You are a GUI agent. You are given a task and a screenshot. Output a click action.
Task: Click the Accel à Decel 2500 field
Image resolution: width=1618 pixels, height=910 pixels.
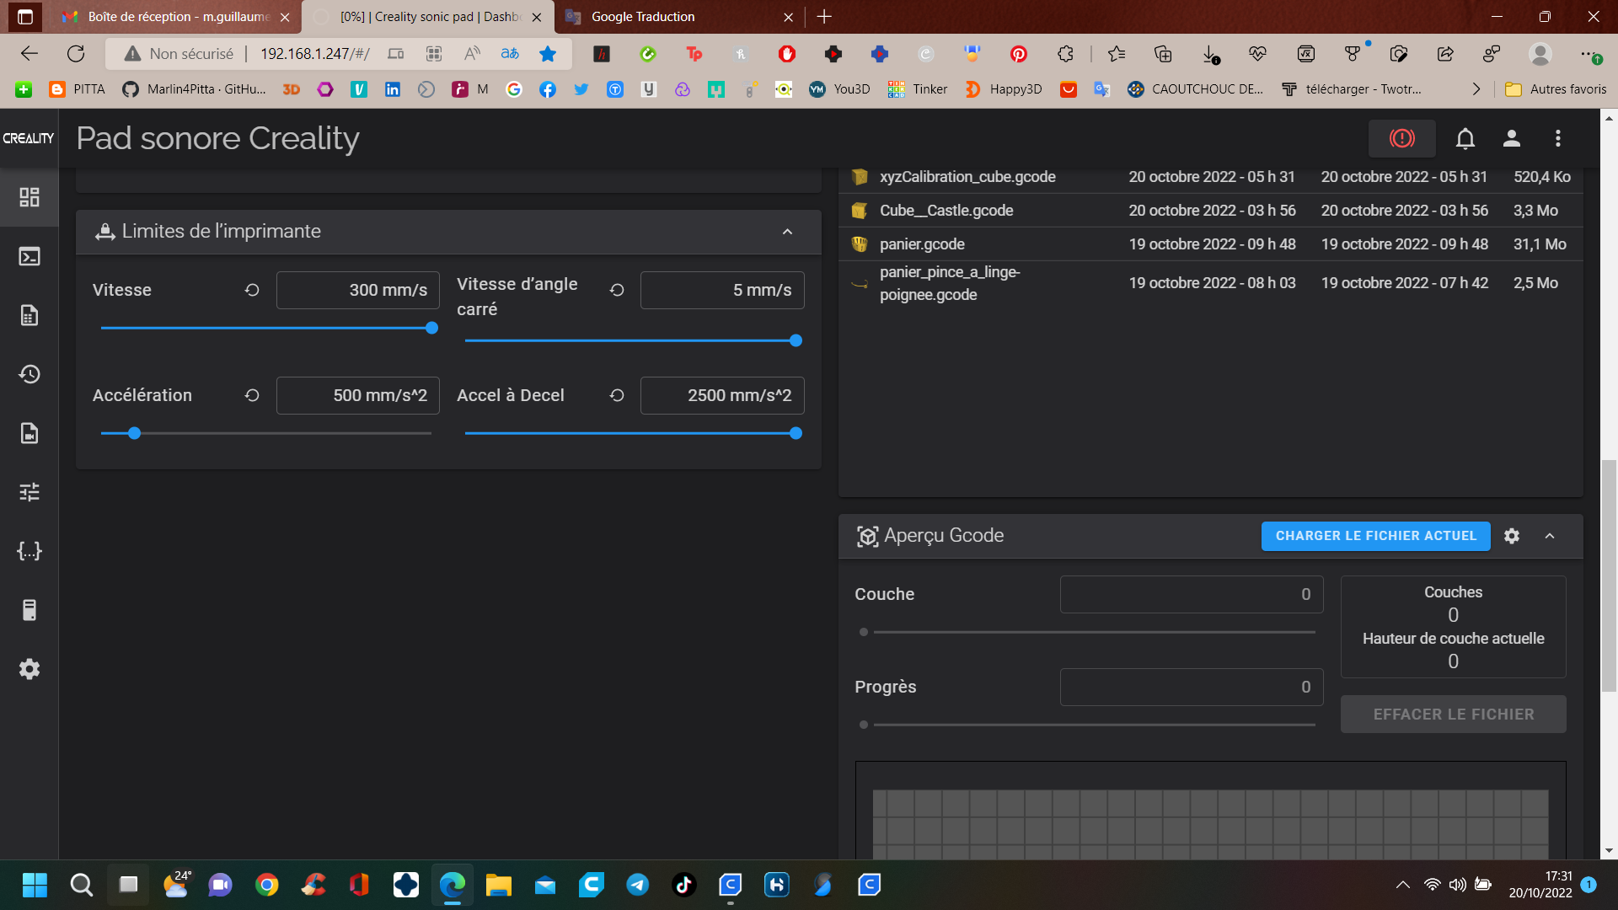click(722, 395)
